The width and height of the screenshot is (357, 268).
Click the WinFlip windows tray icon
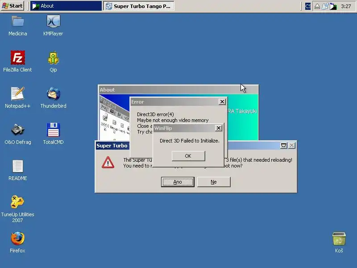pos(325,6)
